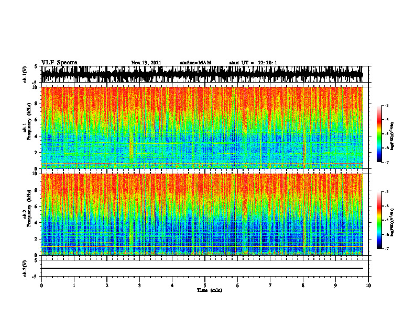Click the "ch.3(V)" vertical axis label
This screenshot has width=415, height=320.
pos(25,268)
